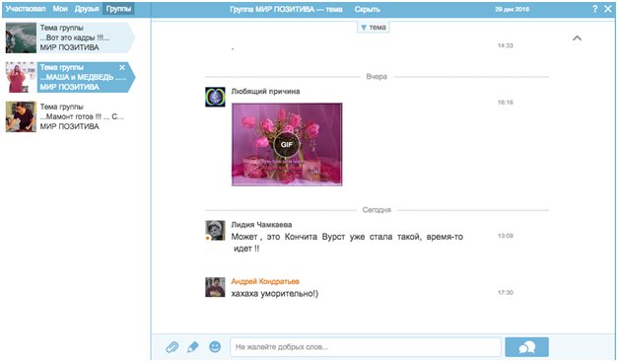The image size is (618, 362).
Task: Click the 16:16 message timestamp
Action: 506,103
